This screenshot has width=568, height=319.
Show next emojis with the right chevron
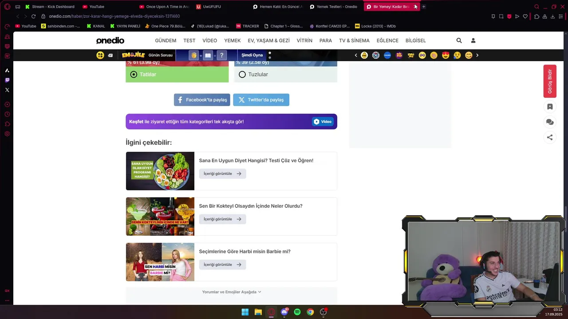[477, 55]
